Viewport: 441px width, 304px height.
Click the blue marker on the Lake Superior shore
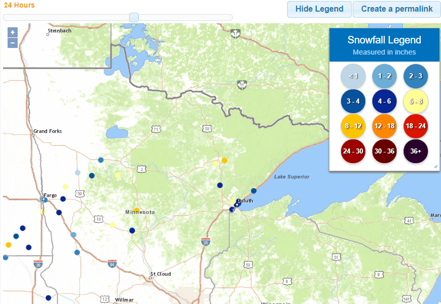[255, 191]
